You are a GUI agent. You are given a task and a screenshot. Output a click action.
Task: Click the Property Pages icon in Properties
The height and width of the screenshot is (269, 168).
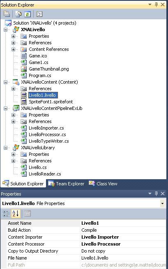(x=27, y=214)
